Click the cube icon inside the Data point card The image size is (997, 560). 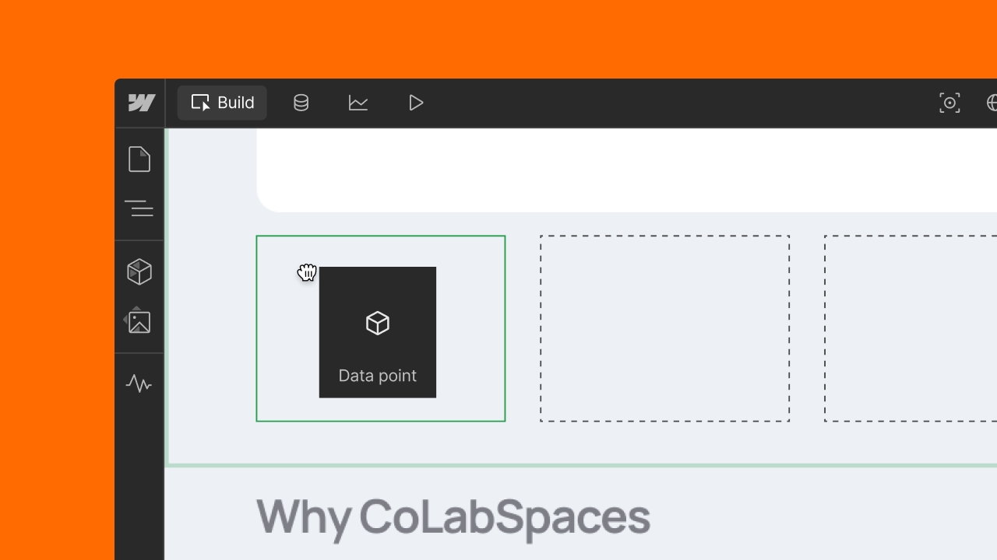click(x=377, y=323)
